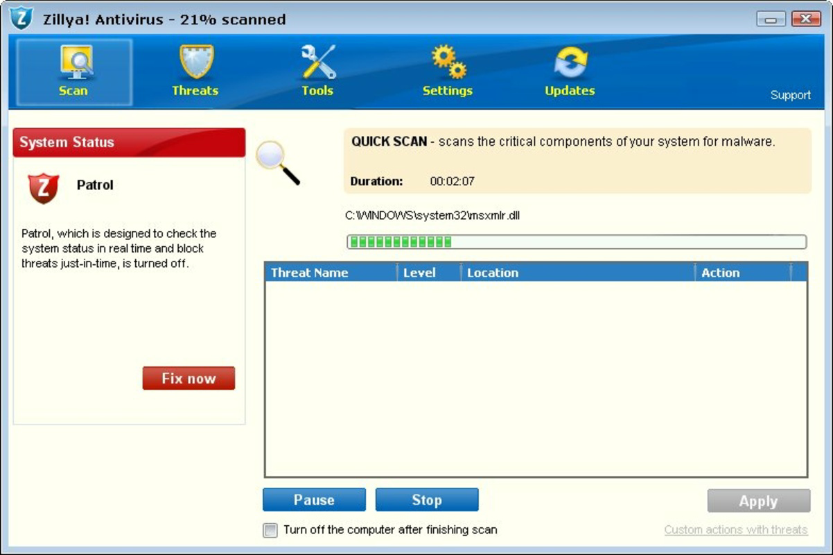Open the Settings tab

[x=448, y=72]
